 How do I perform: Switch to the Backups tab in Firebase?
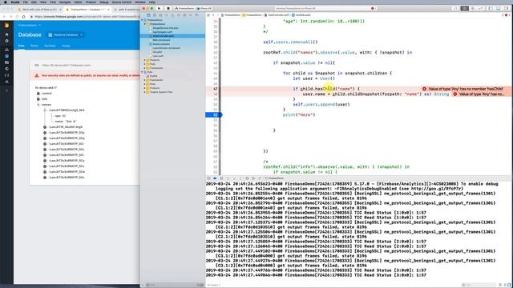pyautogui.click(x=50, y=46)
